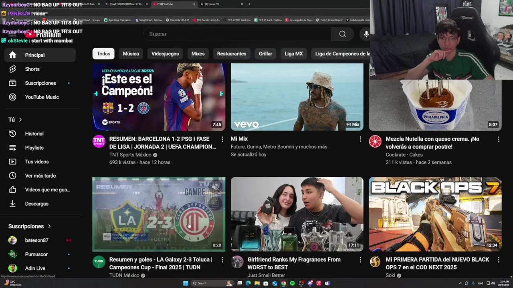Select the Mixes filter chip
Image resolution: width=513 pixels, height=288 pixels.
click(198, 54)
